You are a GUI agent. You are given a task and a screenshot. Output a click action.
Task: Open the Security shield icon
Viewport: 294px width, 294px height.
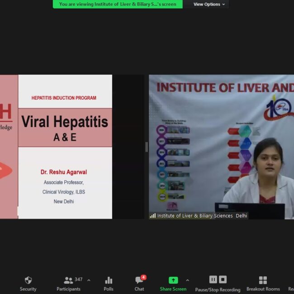pyautogui.click(x=28, y=280)
